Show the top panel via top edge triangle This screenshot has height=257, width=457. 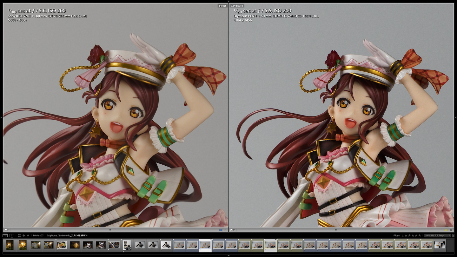tap(228, 1)
